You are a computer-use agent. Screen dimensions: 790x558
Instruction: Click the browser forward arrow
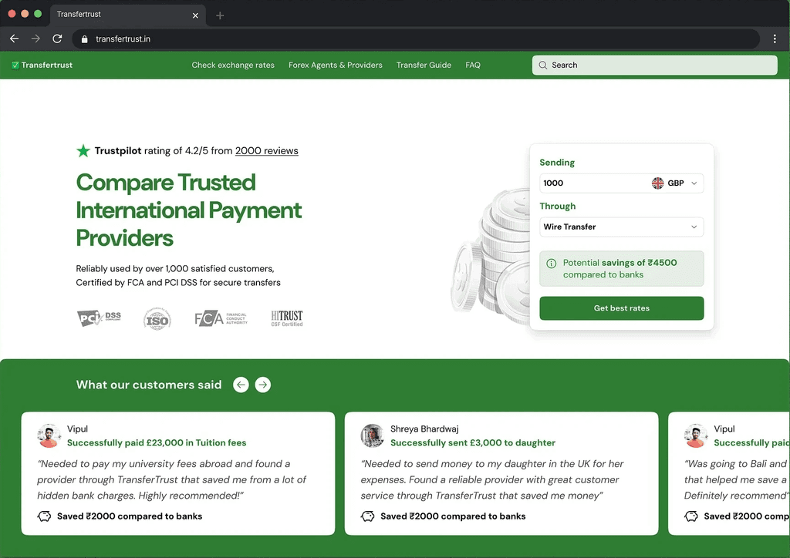click(x=35, y=39)
